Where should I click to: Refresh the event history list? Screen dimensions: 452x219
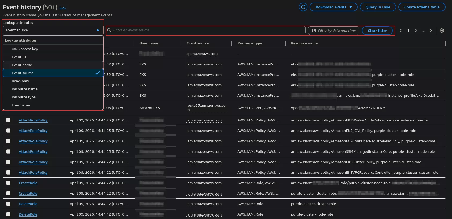(x=303, y=7)
